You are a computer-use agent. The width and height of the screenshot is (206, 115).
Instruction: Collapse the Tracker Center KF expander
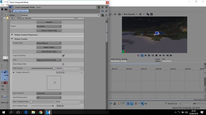14,73
